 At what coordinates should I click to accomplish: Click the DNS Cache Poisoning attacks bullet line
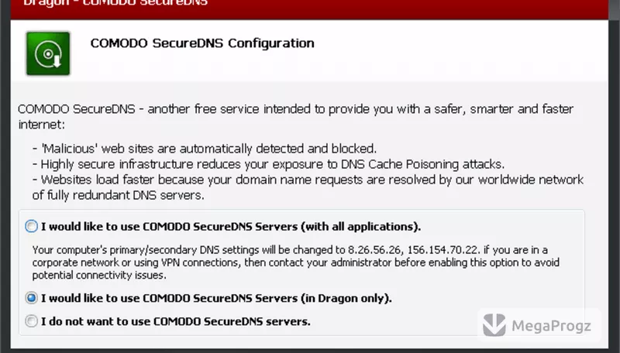click(x=268, y=164)
